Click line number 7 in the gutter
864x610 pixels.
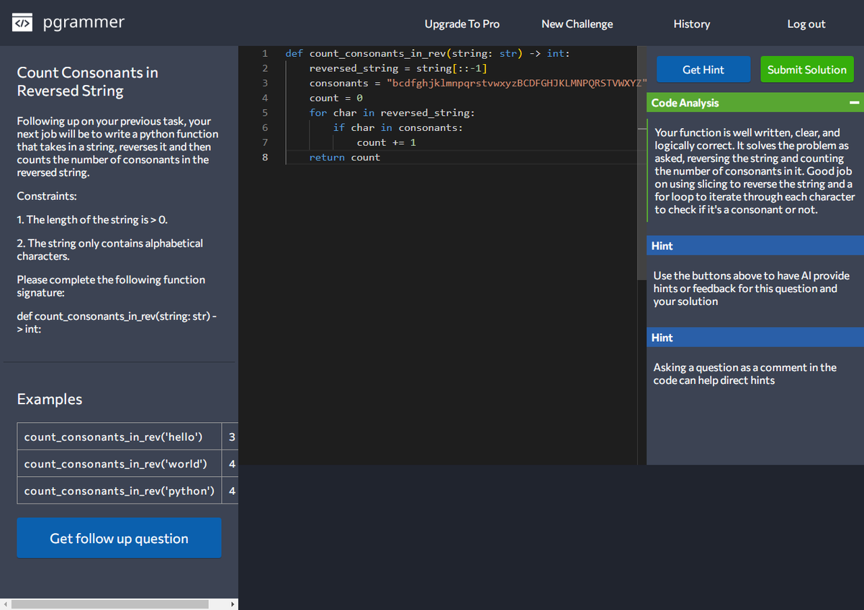[265, 142]
